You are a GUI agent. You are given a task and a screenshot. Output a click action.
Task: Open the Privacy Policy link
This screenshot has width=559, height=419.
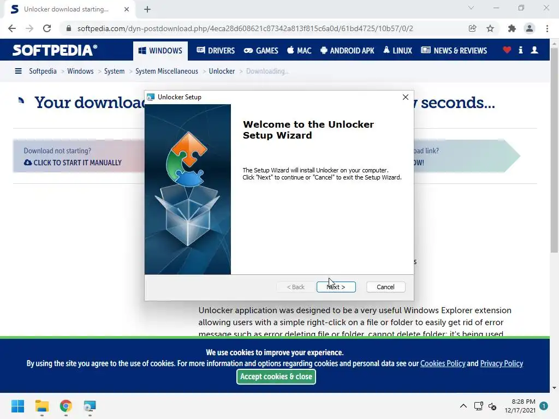(x=501, y=363)
